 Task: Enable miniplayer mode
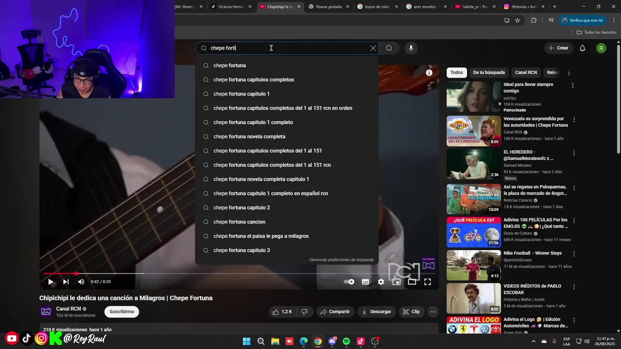pyautogui.click(x=396, y=282)
